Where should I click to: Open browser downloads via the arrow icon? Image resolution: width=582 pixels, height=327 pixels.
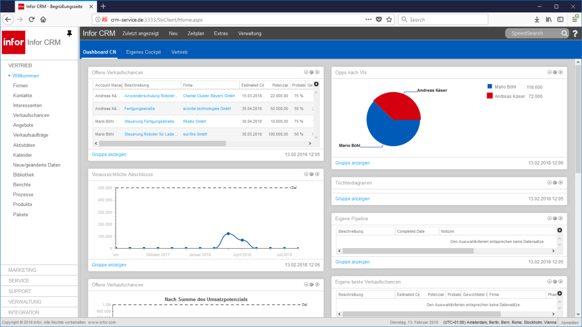click(537, 19)
